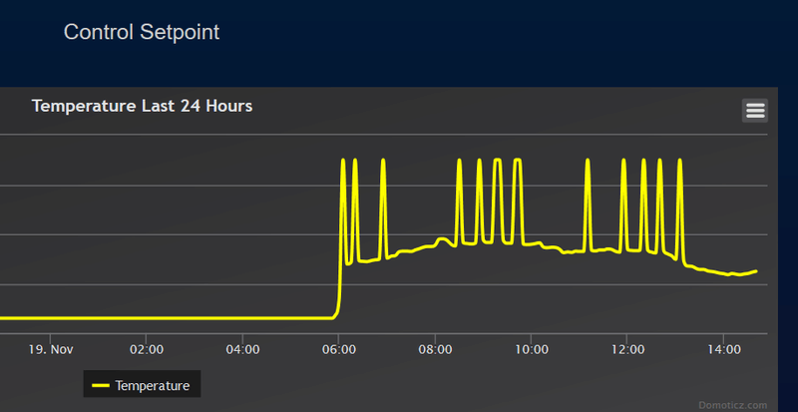Click the 08:00 x-axis label
The height and width of the screenshot is (412, 798).
tap(436, 349)
